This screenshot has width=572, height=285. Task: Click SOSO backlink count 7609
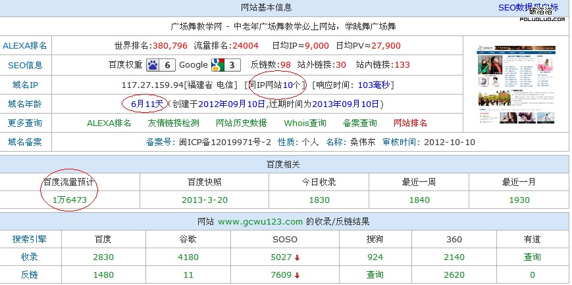(x=281, y=274)
